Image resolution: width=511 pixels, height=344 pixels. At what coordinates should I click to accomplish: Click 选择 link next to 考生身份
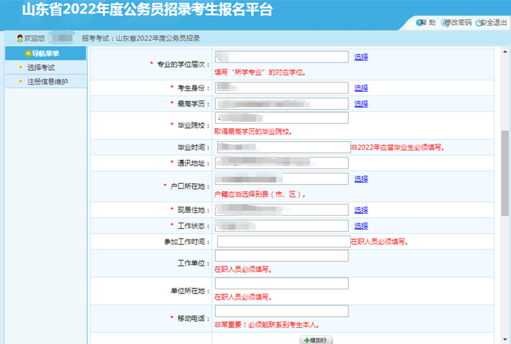[x=360, y=88]
